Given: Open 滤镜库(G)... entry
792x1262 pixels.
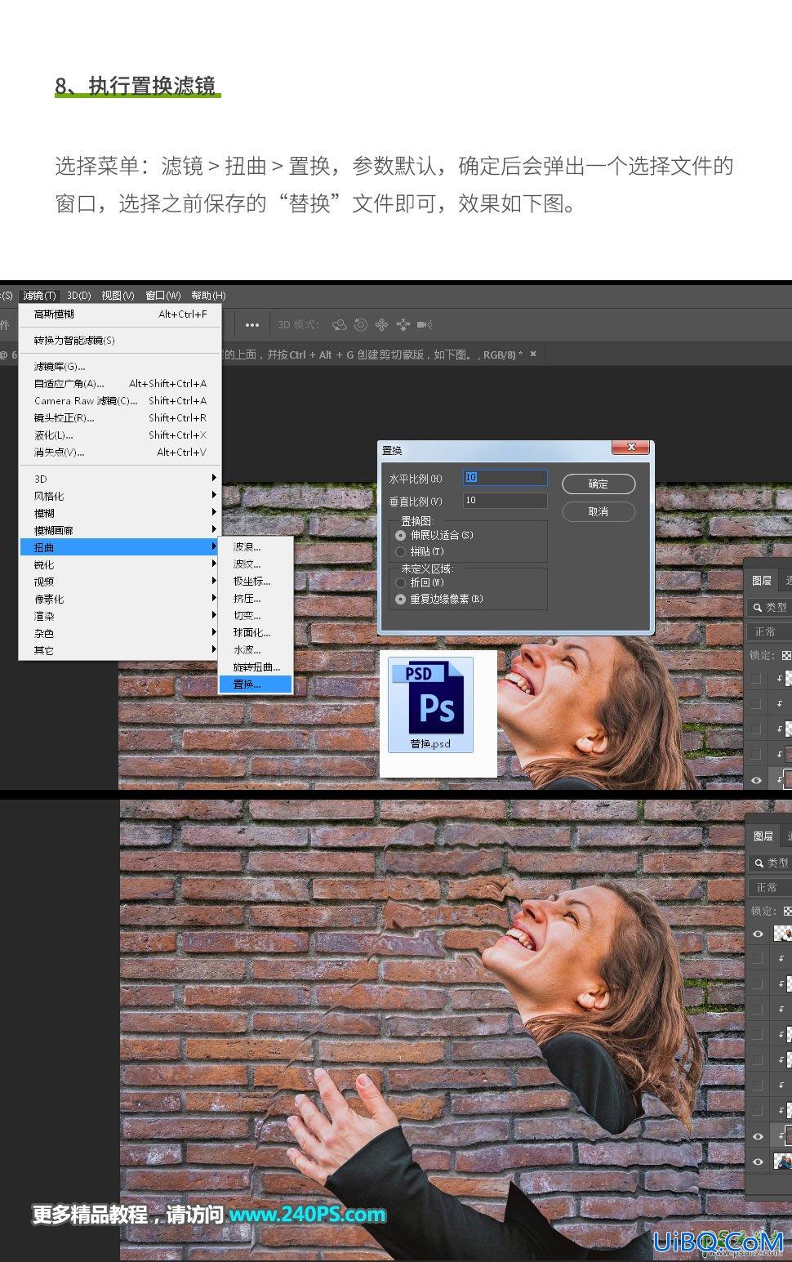Looking at the screenshot, I should click(x=119, y=366).
